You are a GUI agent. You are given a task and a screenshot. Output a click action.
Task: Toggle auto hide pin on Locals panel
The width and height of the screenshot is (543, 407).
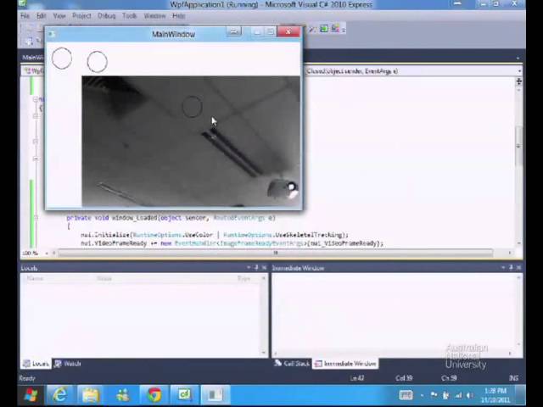point(256,268)
